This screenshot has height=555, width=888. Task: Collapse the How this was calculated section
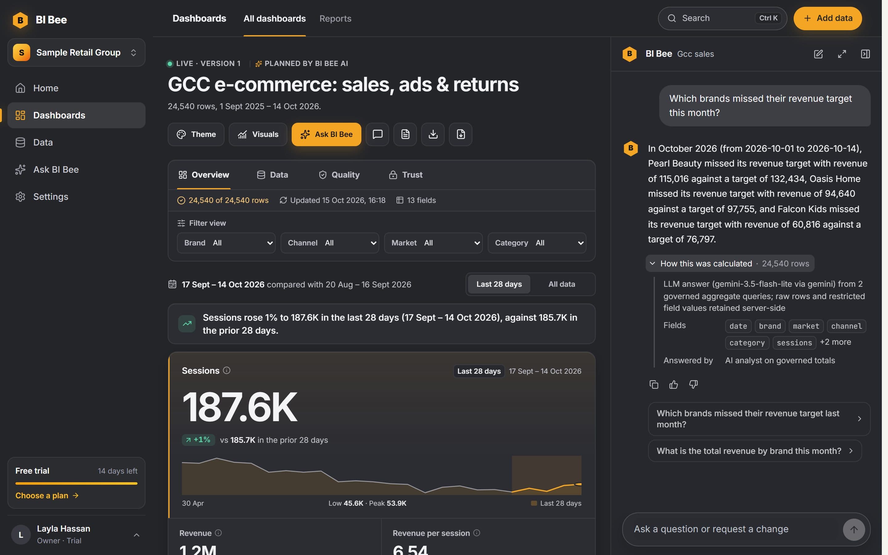(x=730, y=264)
